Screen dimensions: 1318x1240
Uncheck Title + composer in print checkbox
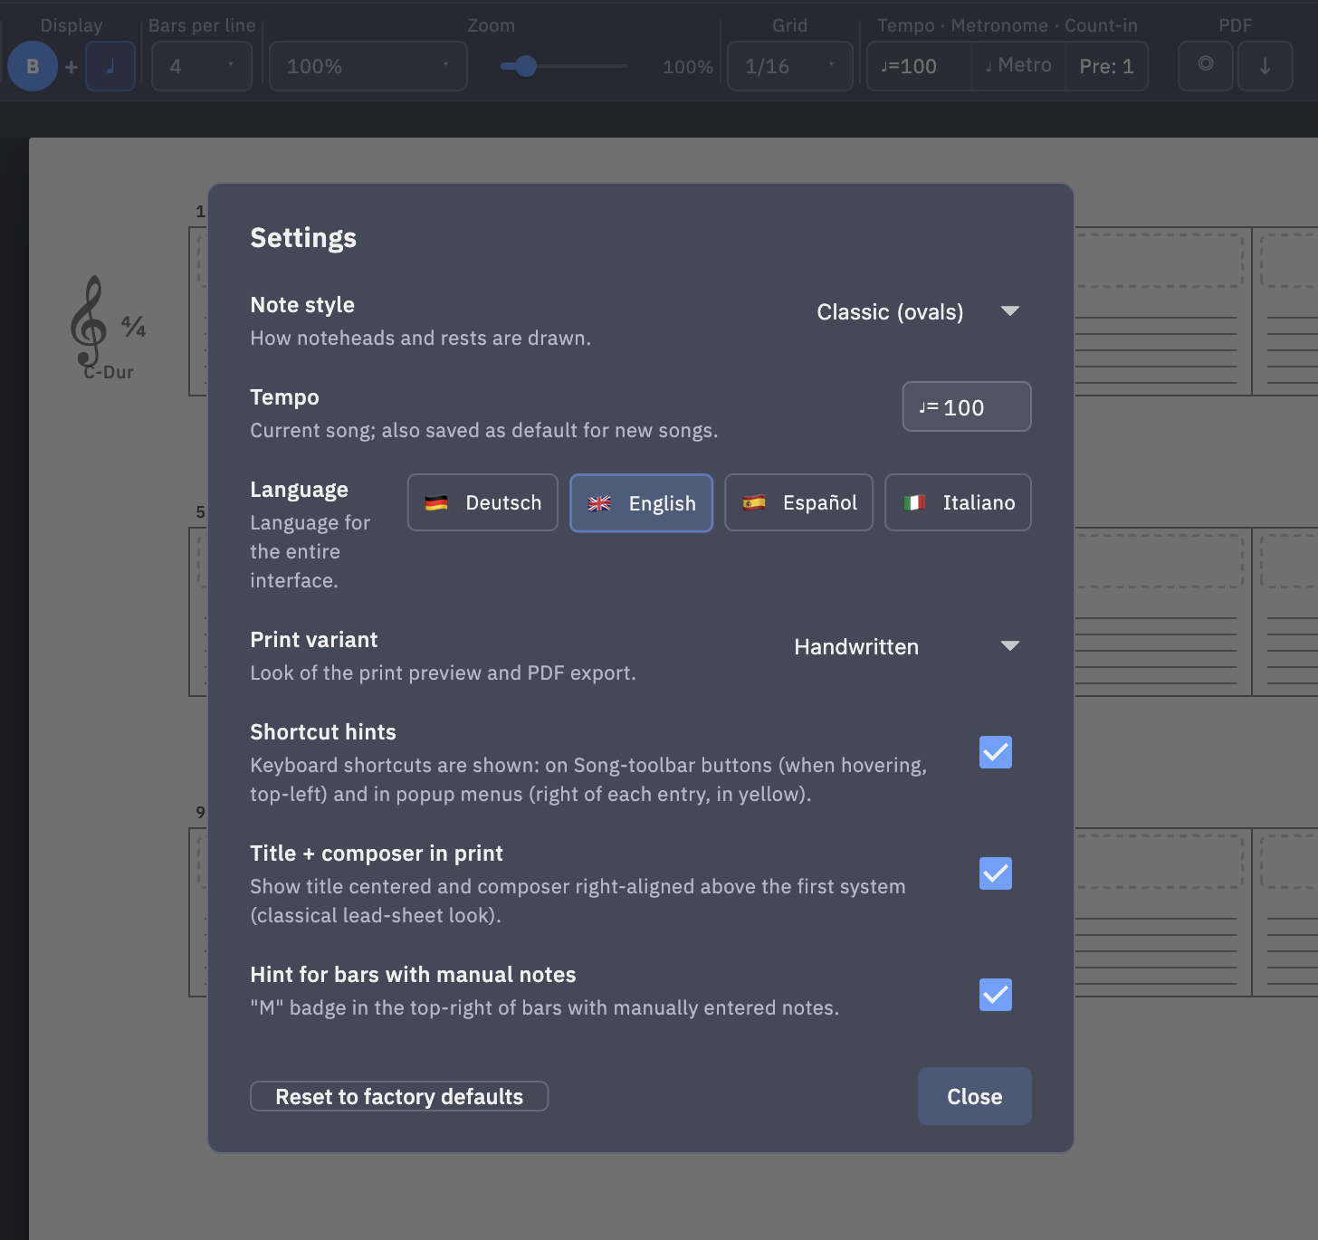996,873
